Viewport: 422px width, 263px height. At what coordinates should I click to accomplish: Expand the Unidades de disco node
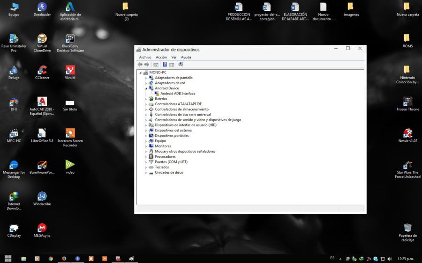(146, 173)
